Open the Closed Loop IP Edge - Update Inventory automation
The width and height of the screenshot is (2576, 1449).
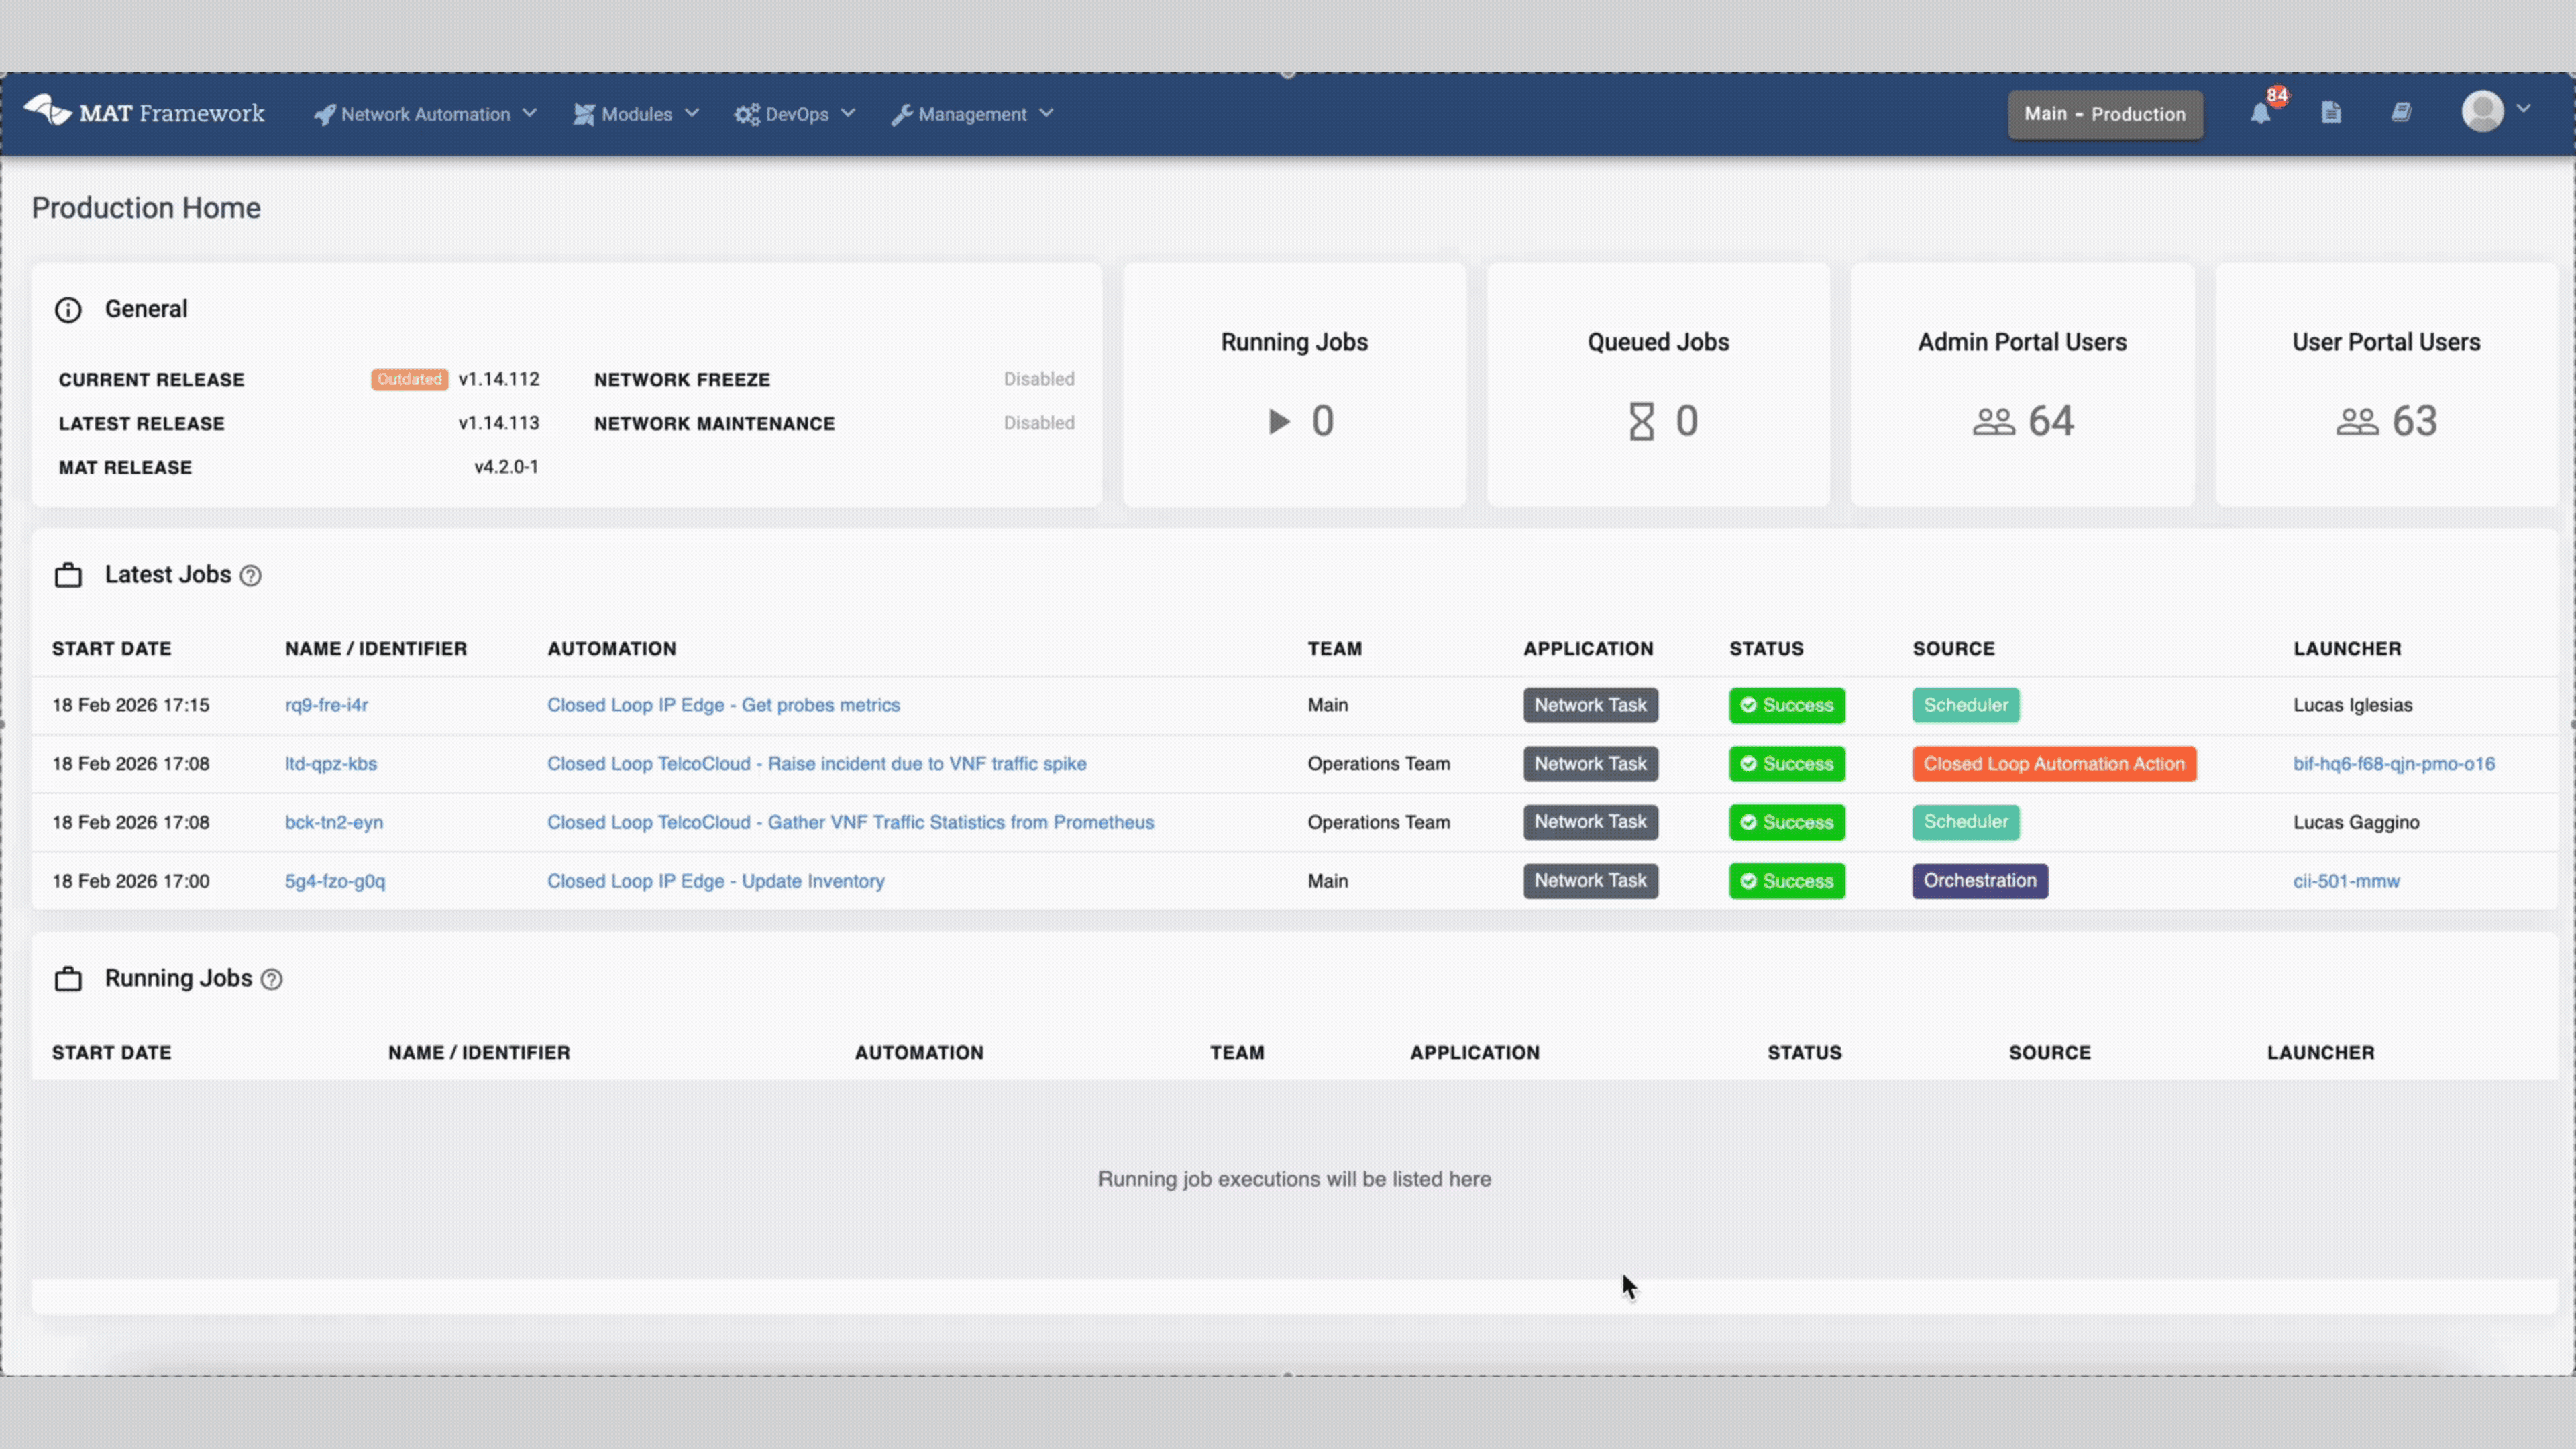[x=715, y=881]
